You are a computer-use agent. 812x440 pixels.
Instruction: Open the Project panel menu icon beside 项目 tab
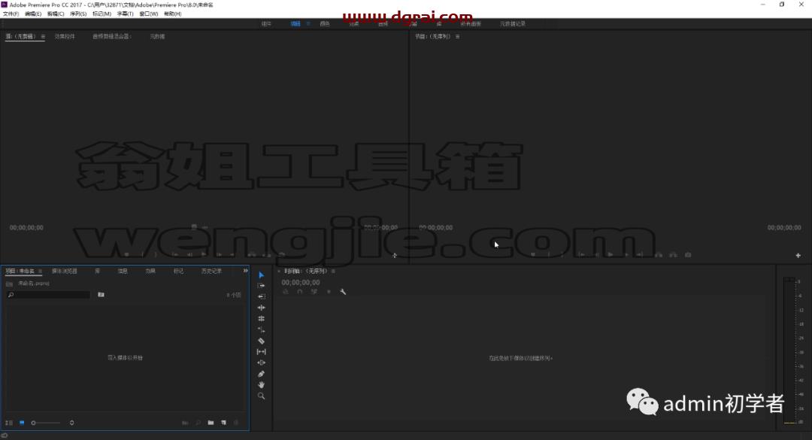pos(40,271)
